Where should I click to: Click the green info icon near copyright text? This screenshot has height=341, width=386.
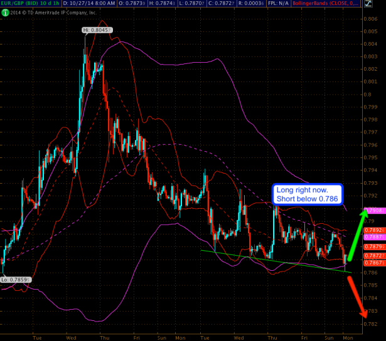tap(4, 12)
